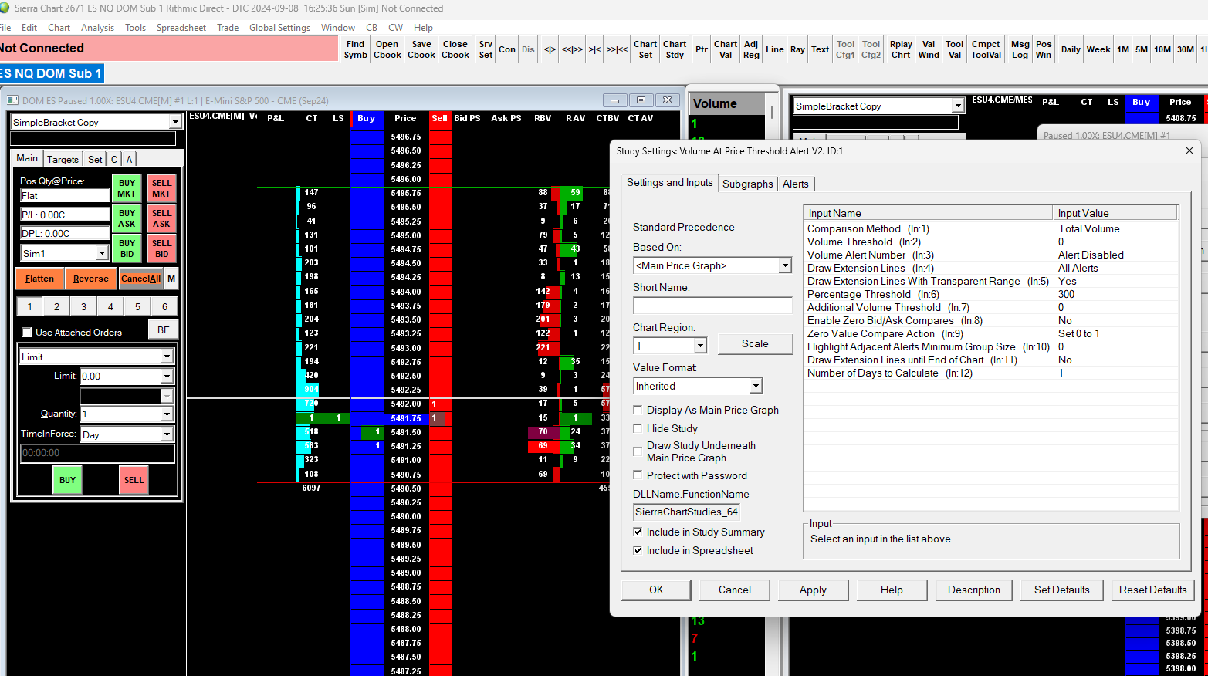Click the Tool Cfg1 toolbar button

click(845, 49)
